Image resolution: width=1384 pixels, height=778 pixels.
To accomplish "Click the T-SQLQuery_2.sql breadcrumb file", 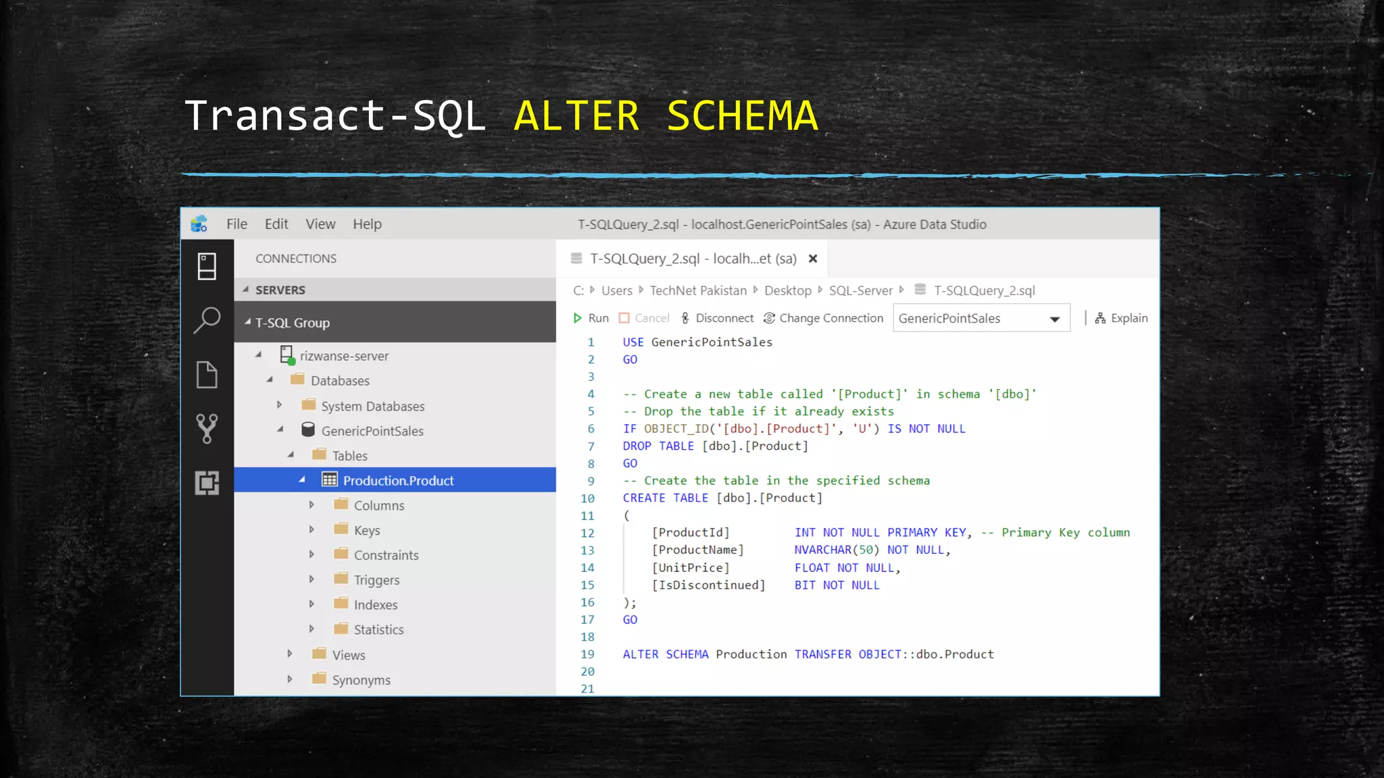I will coord(984,290).
